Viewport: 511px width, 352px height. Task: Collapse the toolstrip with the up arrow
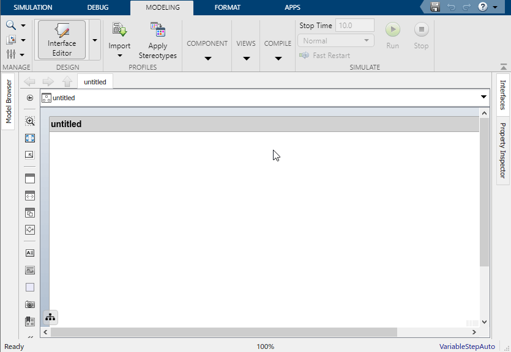point(503,66)
